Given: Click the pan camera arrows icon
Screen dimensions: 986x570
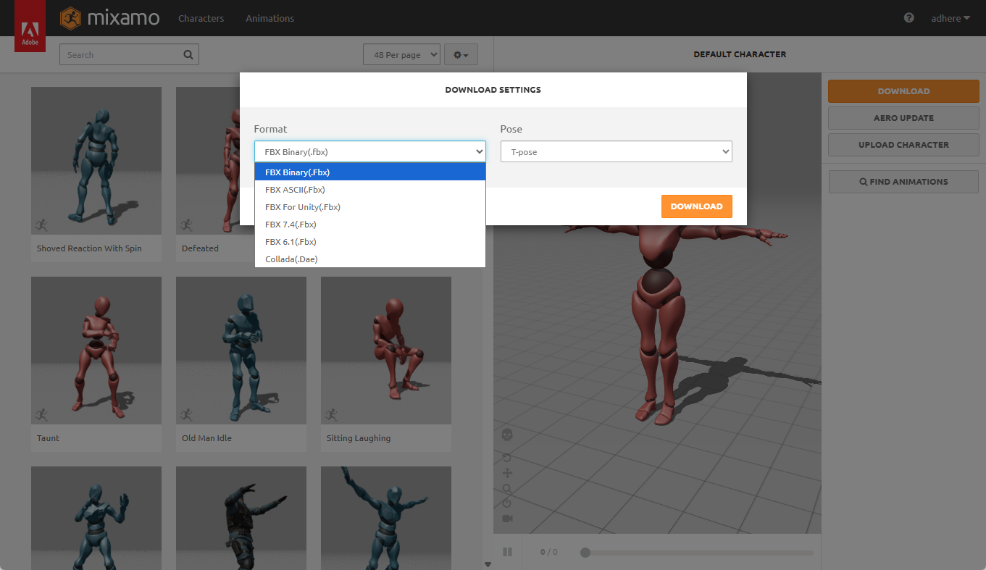Looking at the screenshot, I should point(507,473).
